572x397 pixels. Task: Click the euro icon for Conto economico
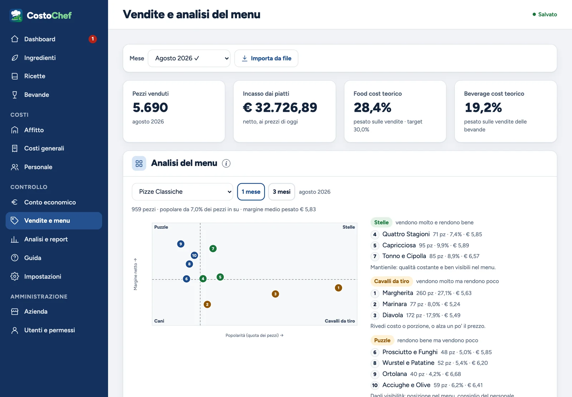pos(15,202)
